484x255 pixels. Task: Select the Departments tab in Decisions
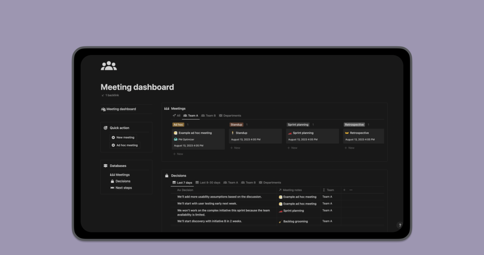pos(270,182)
